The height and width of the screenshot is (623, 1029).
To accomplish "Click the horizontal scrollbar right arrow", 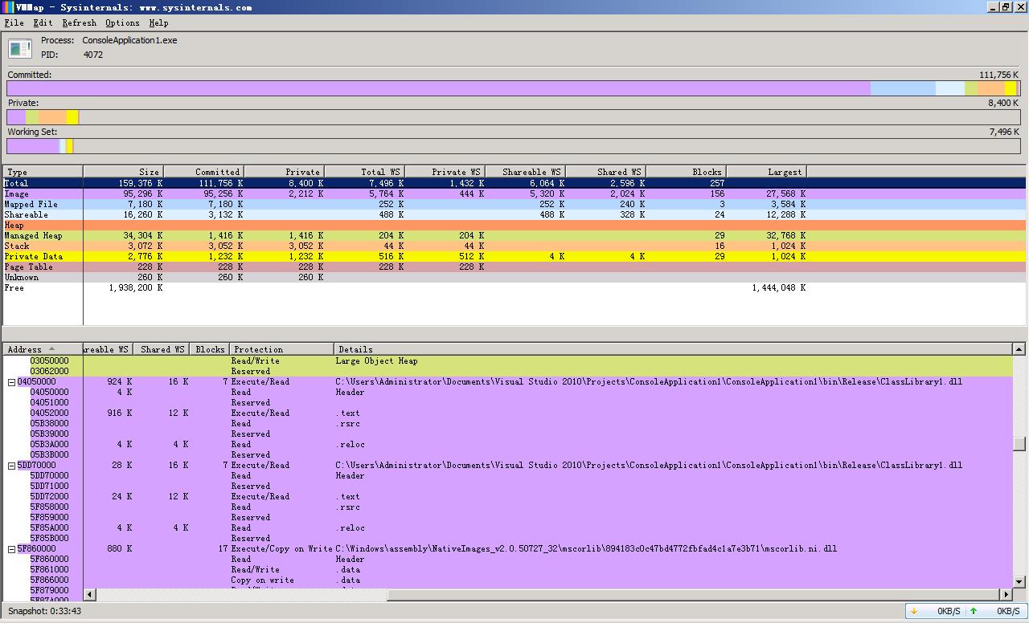I will point(1006,594).
